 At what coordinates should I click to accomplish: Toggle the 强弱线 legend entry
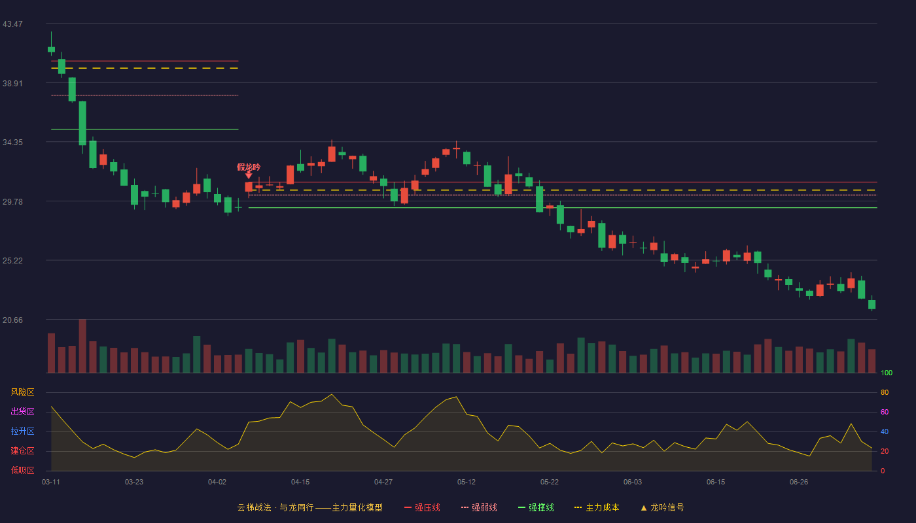pyautogui.click(x=479, y=507)
